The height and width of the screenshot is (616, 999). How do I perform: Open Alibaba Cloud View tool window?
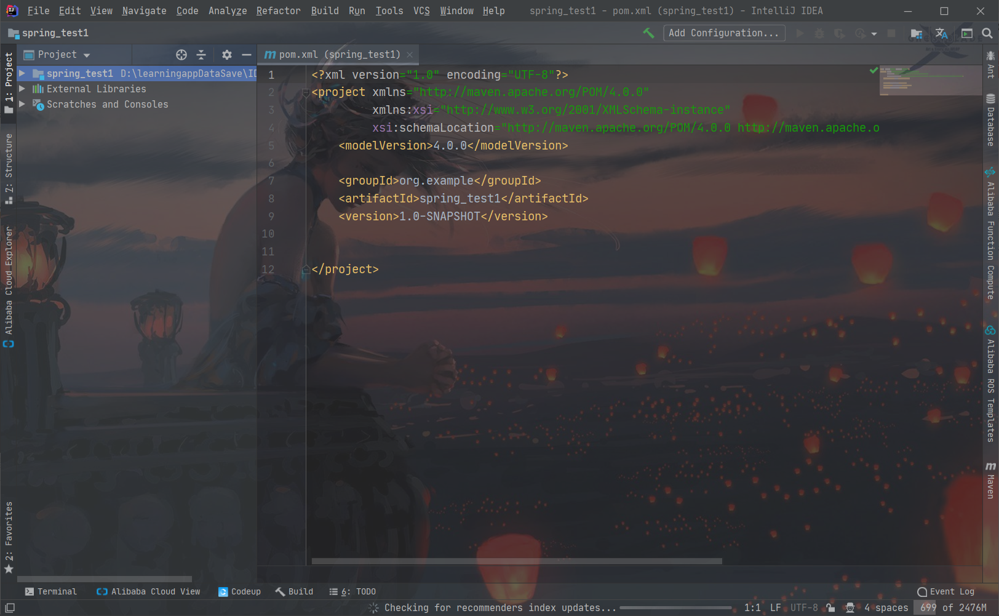(148, 591)
